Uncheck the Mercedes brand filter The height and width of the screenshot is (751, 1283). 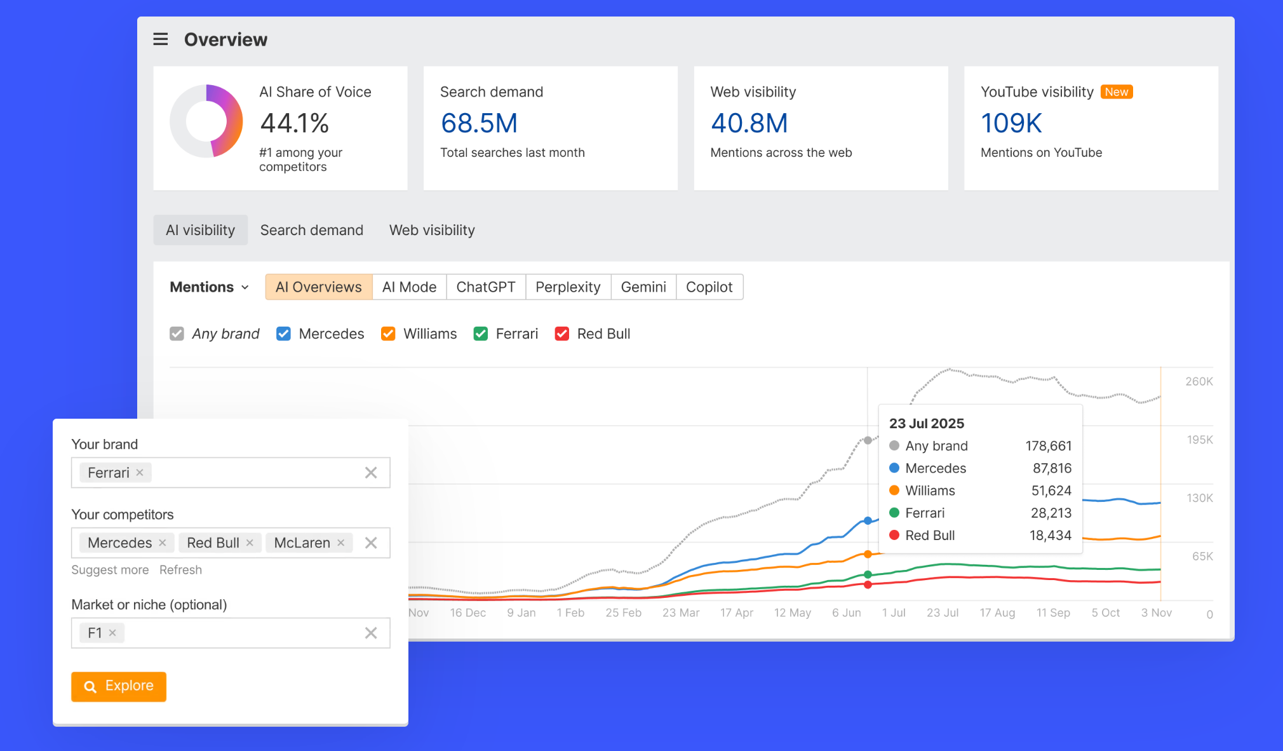(283, 334)
